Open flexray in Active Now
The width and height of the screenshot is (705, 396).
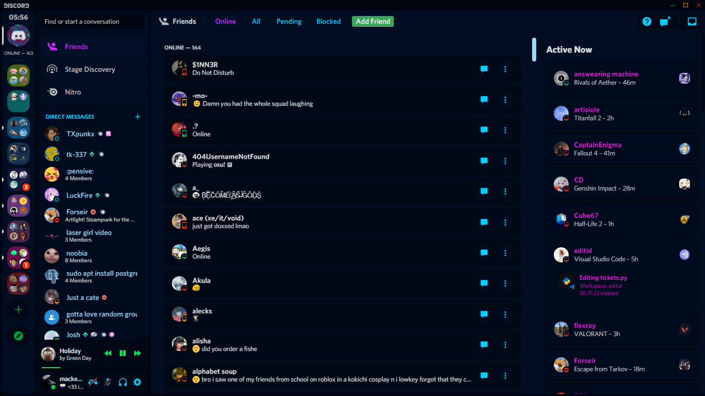tap(621, 329)
